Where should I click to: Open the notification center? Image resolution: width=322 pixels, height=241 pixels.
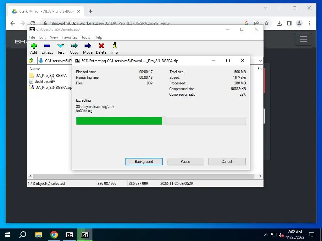(x=312, y=235)
